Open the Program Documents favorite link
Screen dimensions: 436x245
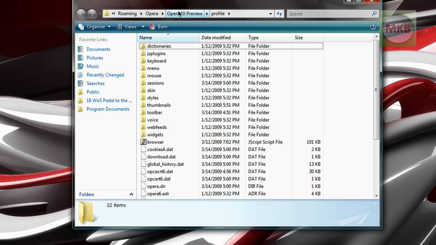tap(108, 109)
